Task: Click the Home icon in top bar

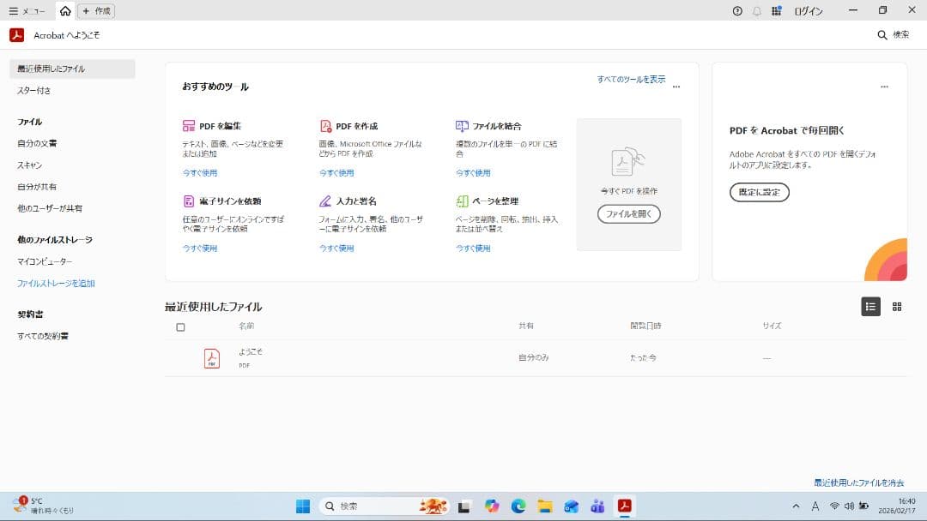Action: (65, 11)
